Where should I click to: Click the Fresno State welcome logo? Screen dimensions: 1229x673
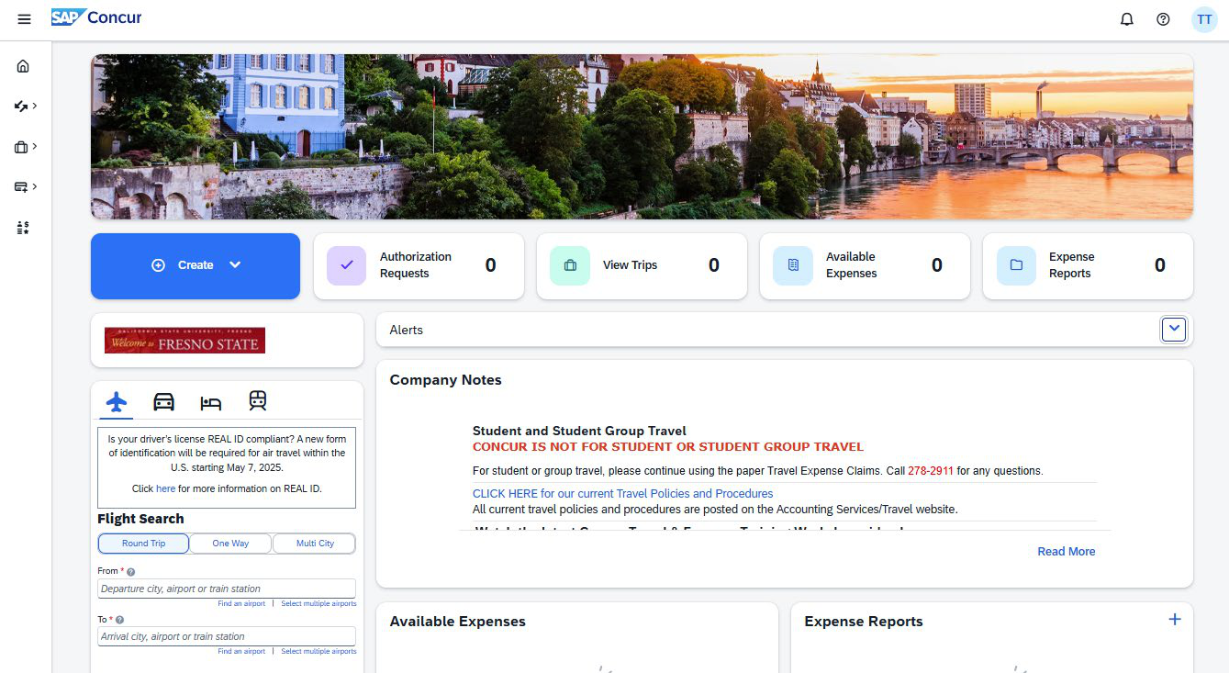pyautogui.click(x=184, y=341)
